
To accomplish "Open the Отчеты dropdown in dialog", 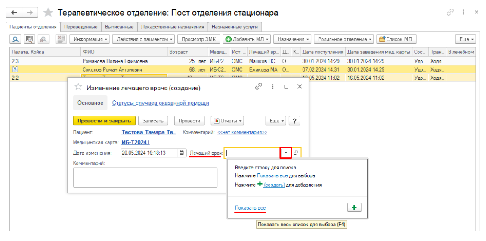I will click(x=227, y=121).
